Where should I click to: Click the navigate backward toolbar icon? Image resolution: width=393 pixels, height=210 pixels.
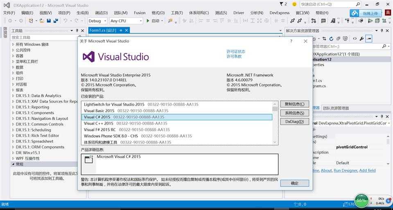(x=10, y=21)
